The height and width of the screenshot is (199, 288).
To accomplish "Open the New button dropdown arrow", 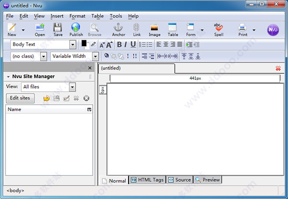I will (23, 30).
